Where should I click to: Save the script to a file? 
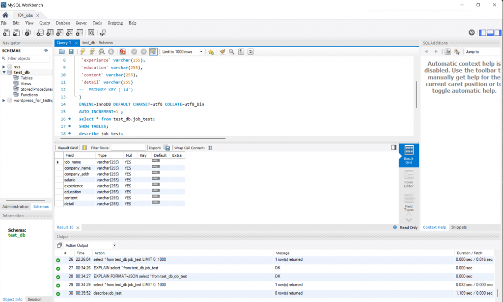tap(71, 51)
